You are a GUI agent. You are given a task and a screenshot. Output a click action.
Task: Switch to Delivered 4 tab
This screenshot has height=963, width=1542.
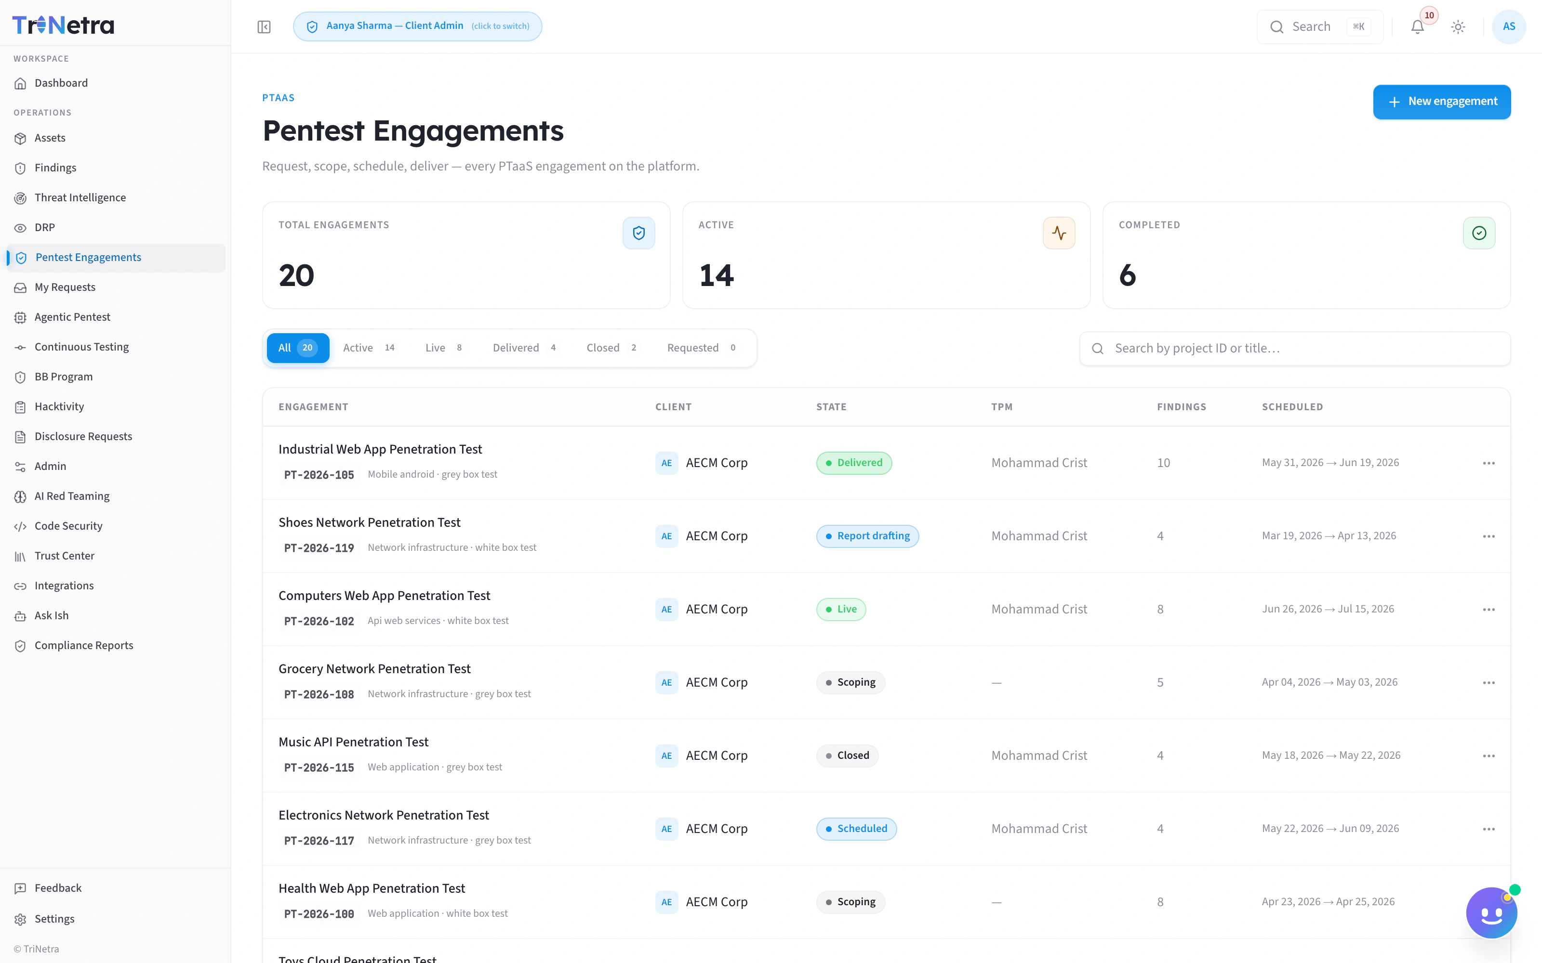525,349
